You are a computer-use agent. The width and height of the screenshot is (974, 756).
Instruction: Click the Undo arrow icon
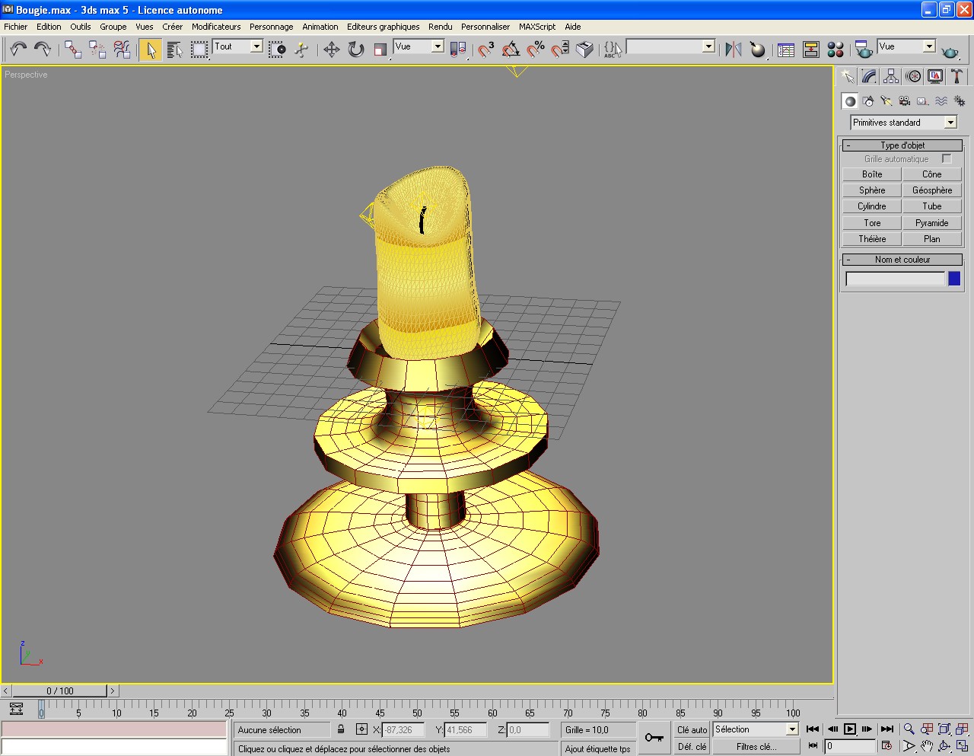click(x=18, y=49)
